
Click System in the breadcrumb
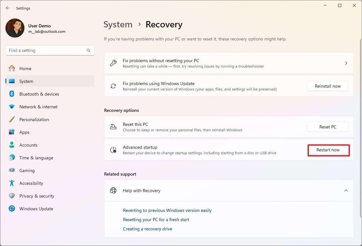click(118, 24)
